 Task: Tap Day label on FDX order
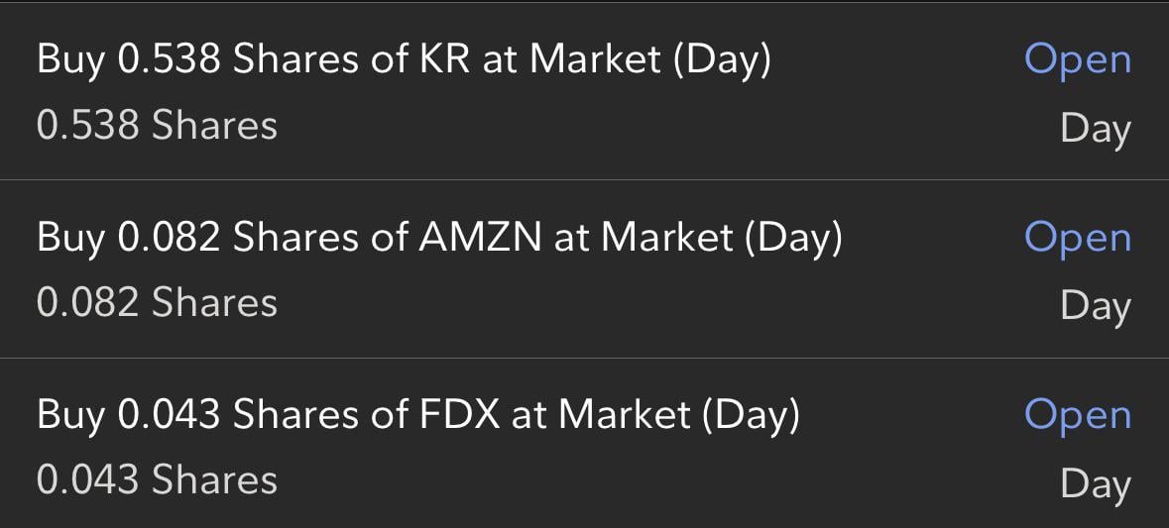[x=1095, y=483]
